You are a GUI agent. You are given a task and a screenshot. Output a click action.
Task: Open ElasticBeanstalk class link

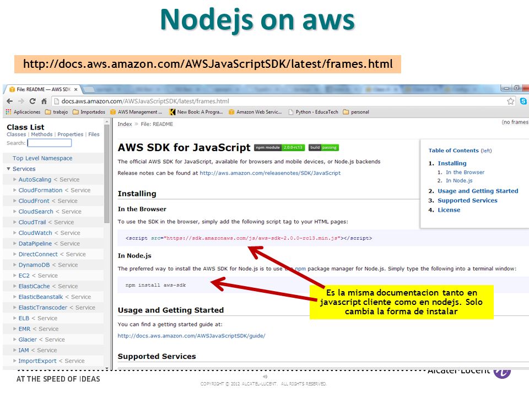click(x=40, y=297)
